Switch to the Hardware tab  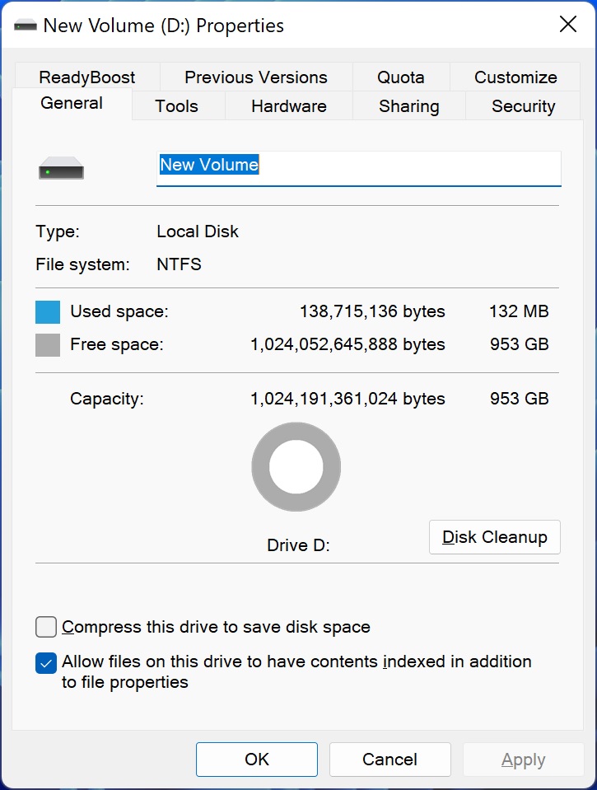pyautogui.click(x=289, y=105)
